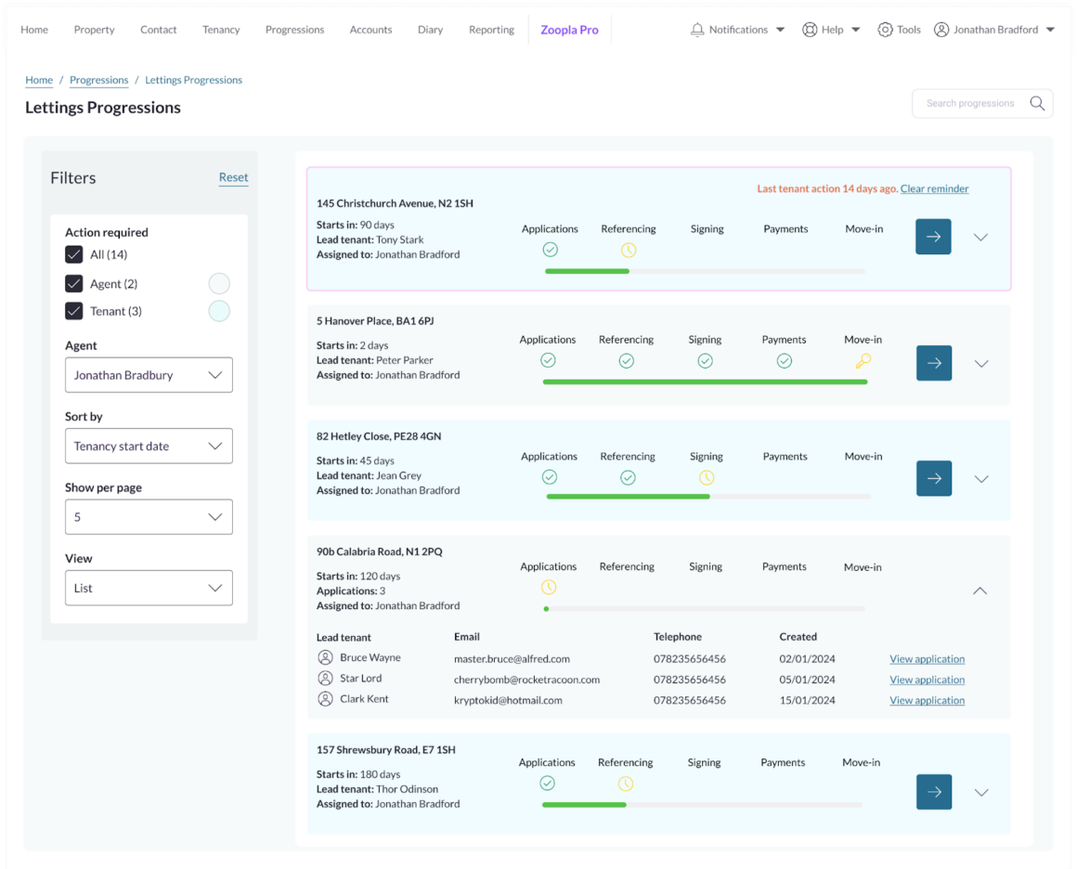Open the Sort by Tenancy start date dropdown
Screen dimensions: 1077x869
coord(149,446)
